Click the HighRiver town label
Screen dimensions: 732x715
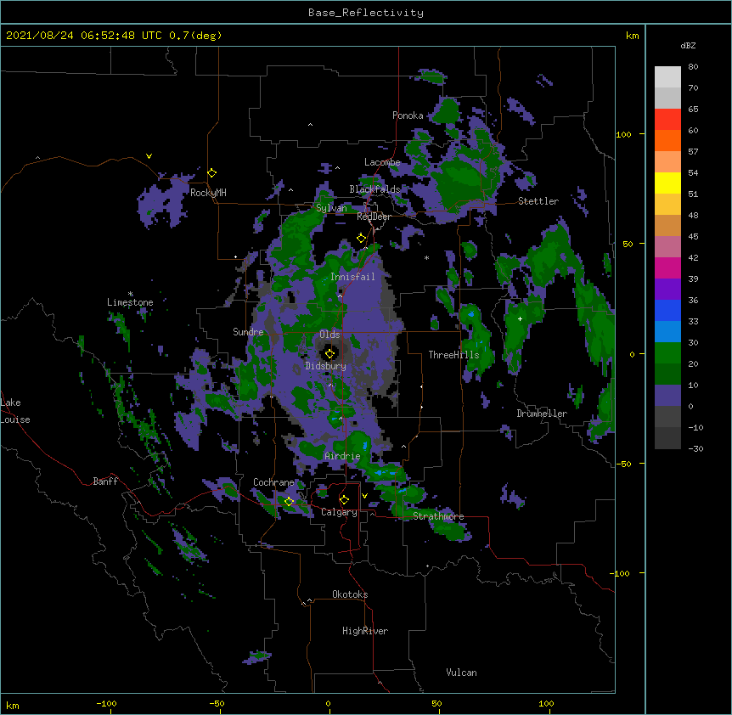pos(365,631)
